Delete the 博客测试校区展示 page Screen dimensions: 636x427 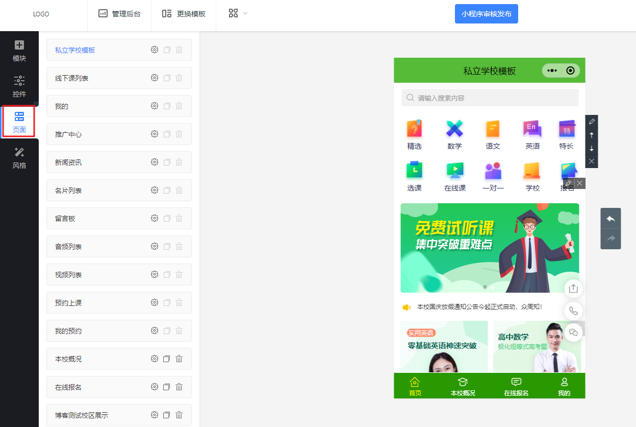tap(179, 415)
